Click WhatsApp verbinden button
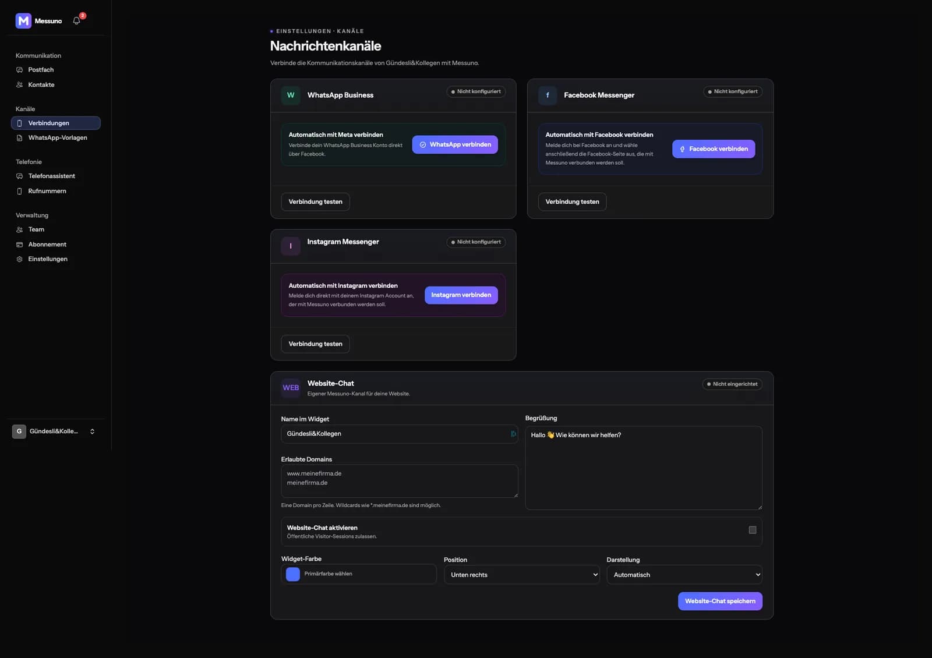Image resolution: width=932 pixels, height=658 pixels. tap(455, 144)
